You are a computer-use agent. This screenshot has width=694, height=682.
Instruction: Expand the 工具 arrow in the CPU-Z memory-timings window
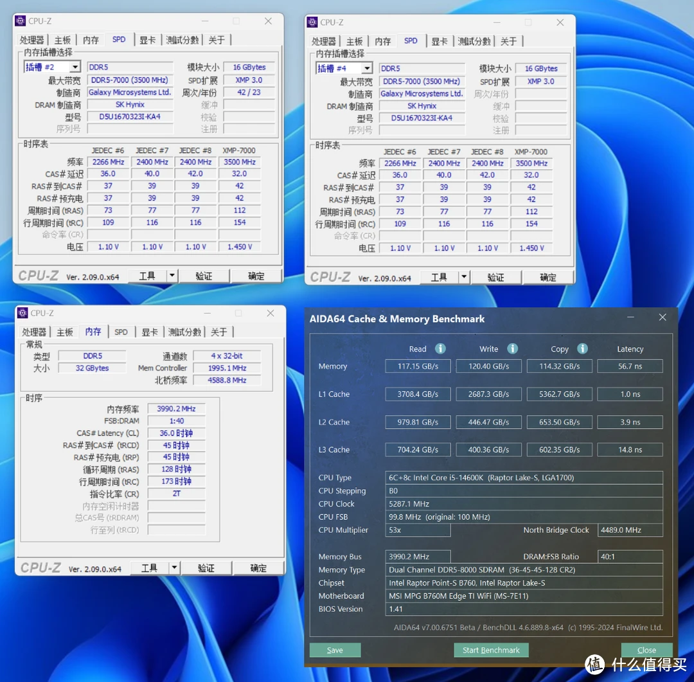click(174, 568)
